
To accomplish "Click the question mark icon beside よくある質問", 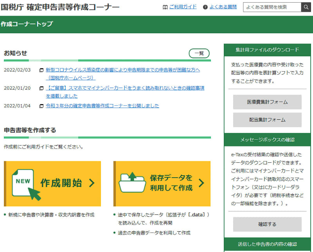I will (x=205, y=7).
